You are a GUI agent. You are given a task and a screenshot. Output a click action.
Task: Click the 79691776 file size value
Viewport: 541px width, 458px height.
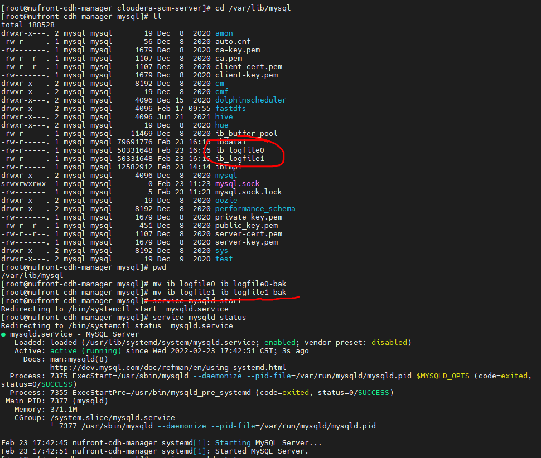[x=135, y=142]
